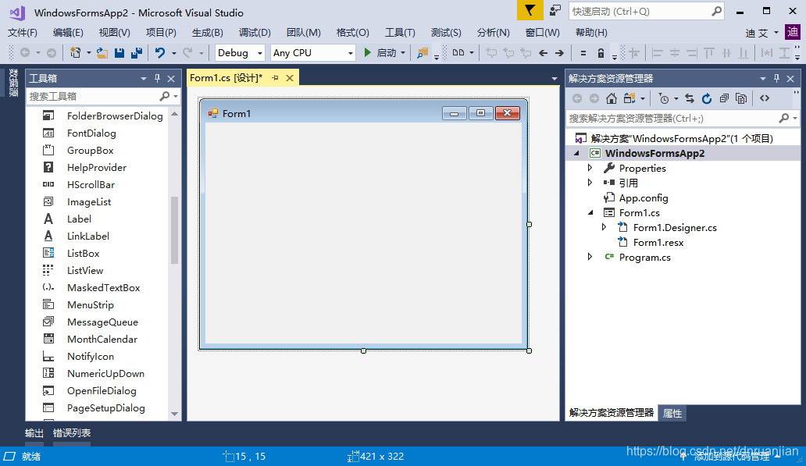Expand the 引用 references node
This screenshot has height=466, width=806.
point(590,183)
